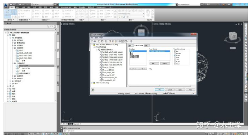Image resolution: width=251 pixels, height=137 pixels.
Task: Check the Left view direction checkbox
Action: click(x=175, y=59)
